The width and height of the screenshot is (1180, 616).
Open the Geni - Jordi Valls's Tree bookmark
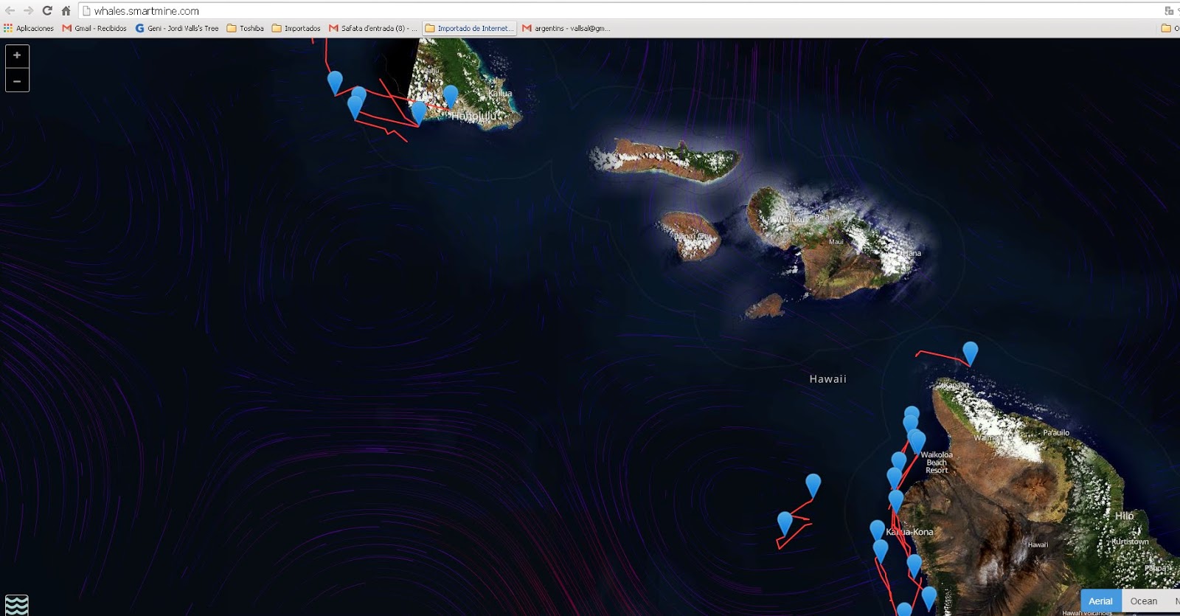click(177, 28)
